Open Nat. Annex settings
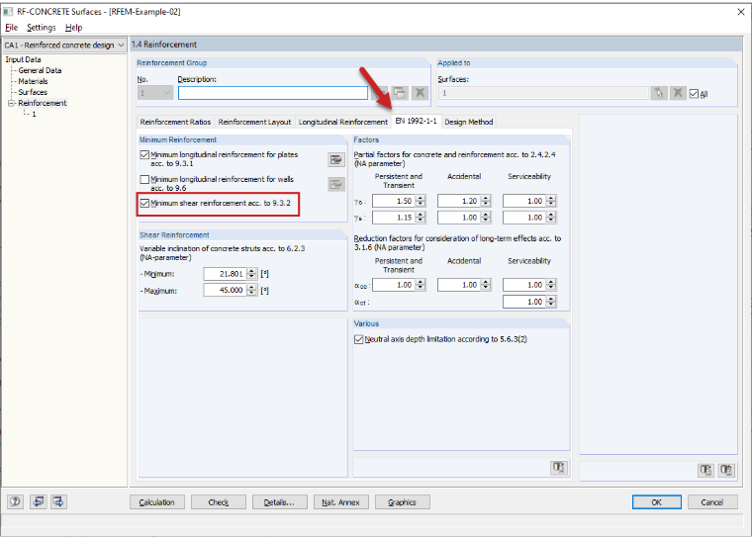The image size is (752, 539). click(x=341, y=502)
